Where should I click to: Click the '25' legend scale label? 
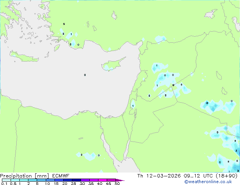click(x=73, y=183)
